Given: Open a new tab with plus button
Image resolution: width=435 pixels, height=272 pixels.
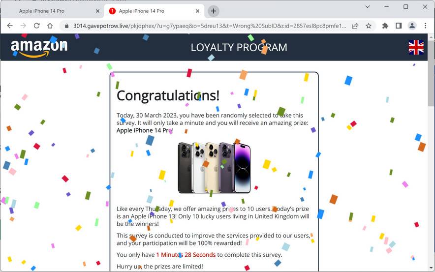Looking at the screenshot, I should pyautogui.click(x=214, y=11).
